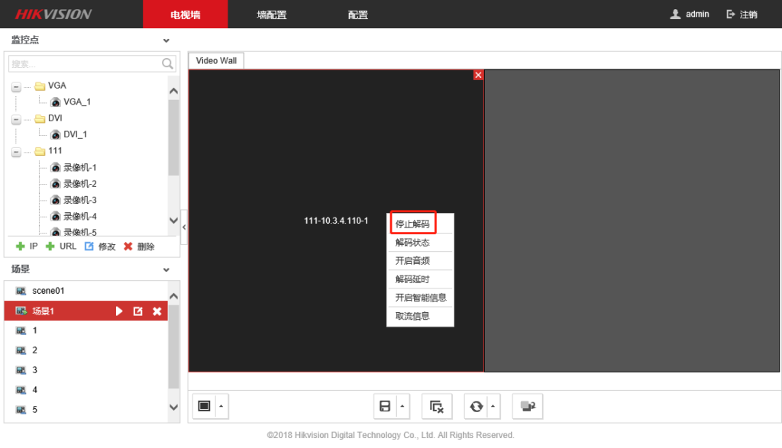Close the video window with red X
782x448 pixels.
[478, 75]
